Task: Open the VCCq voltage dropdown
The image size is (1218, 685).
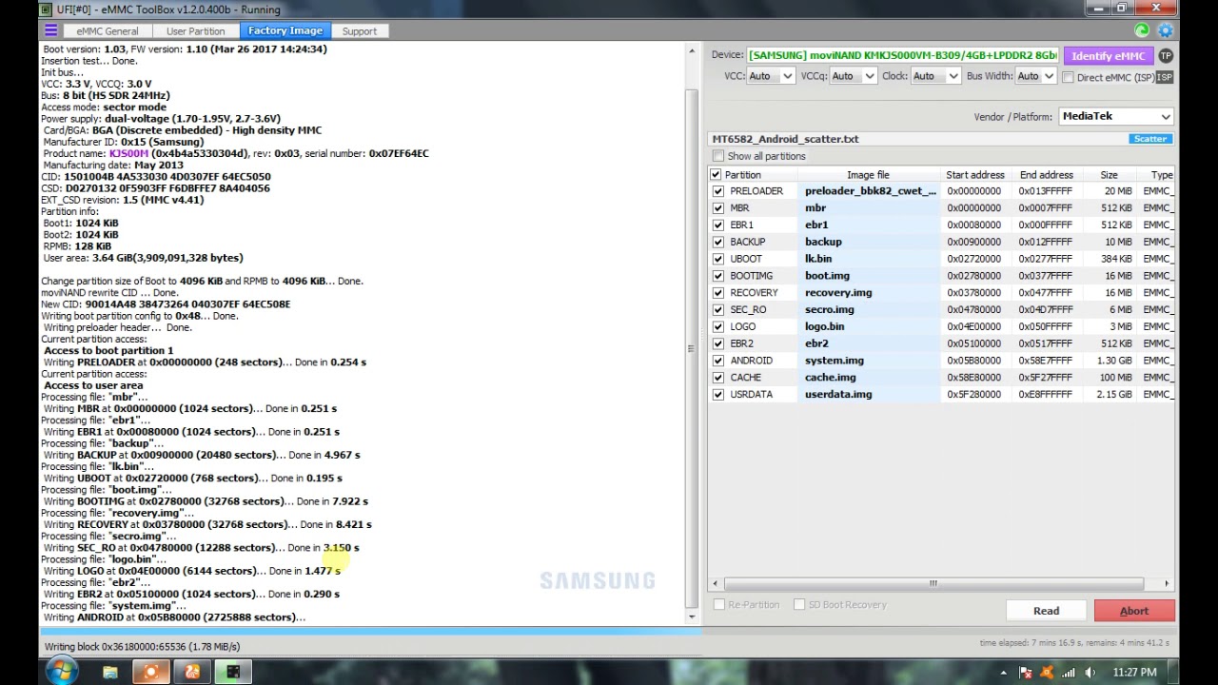Action: click(853, 76)
